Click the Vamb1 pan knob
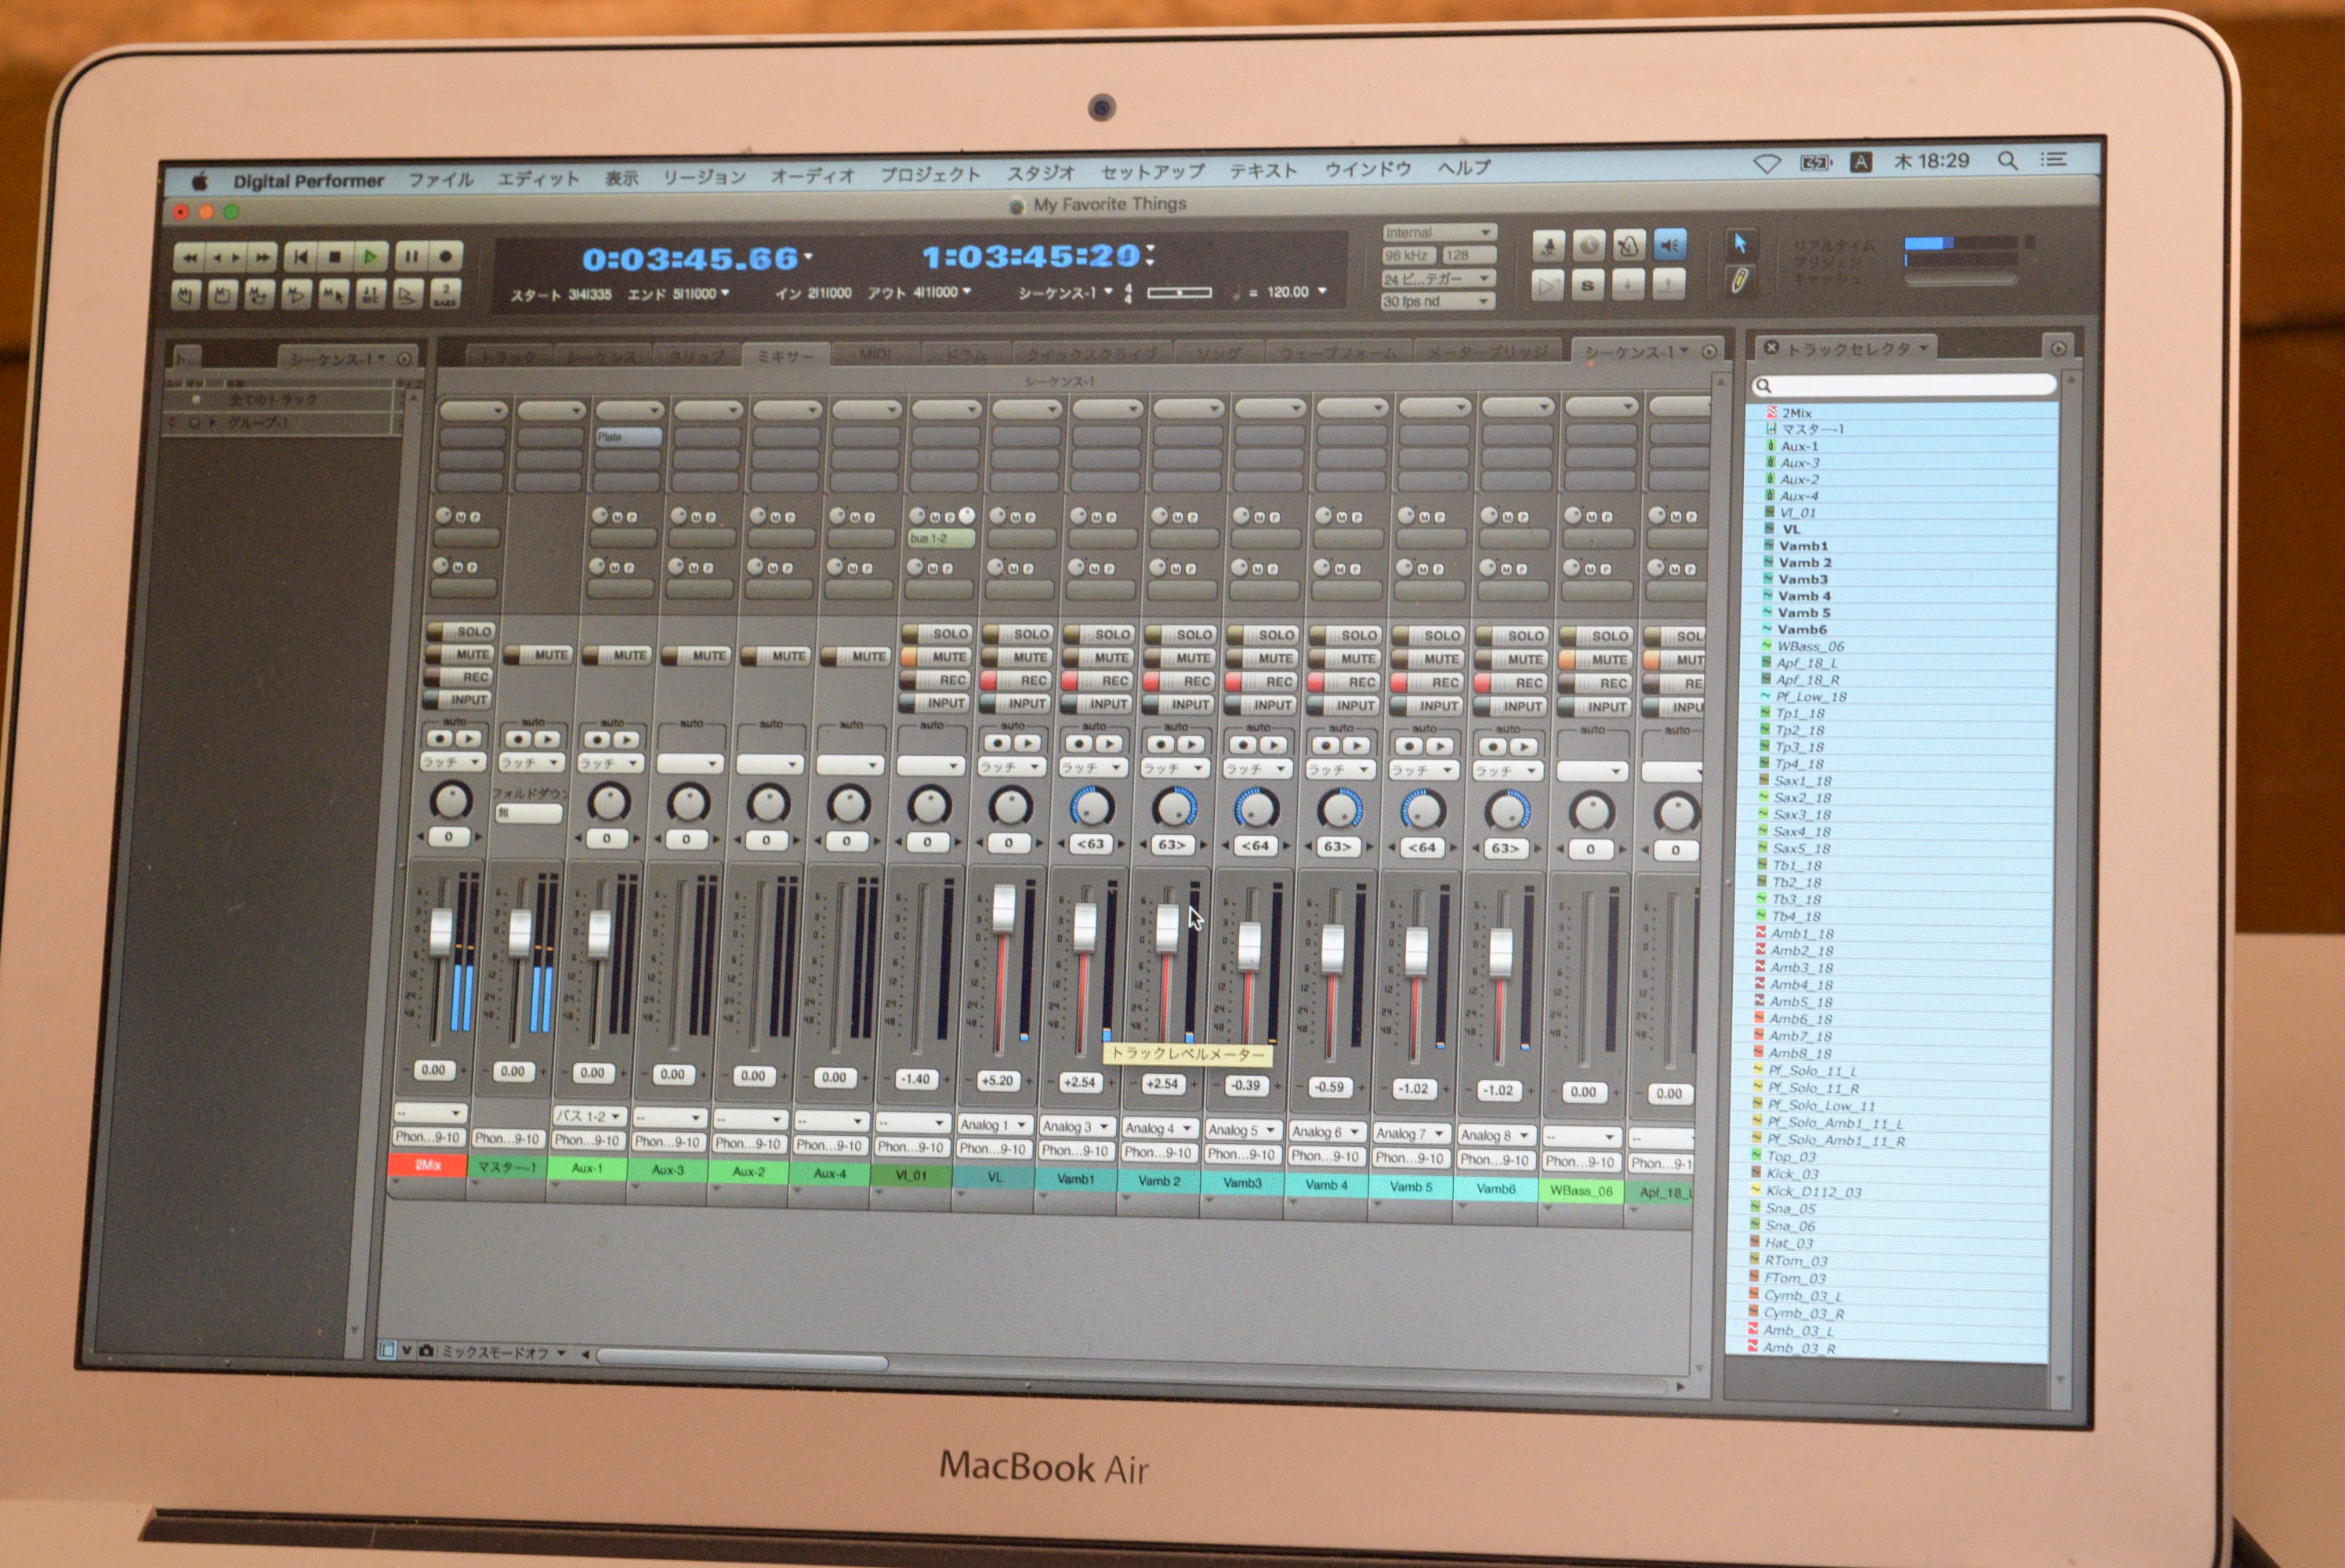This screenshot has height=1568, width=2345. coord(1092,807)
